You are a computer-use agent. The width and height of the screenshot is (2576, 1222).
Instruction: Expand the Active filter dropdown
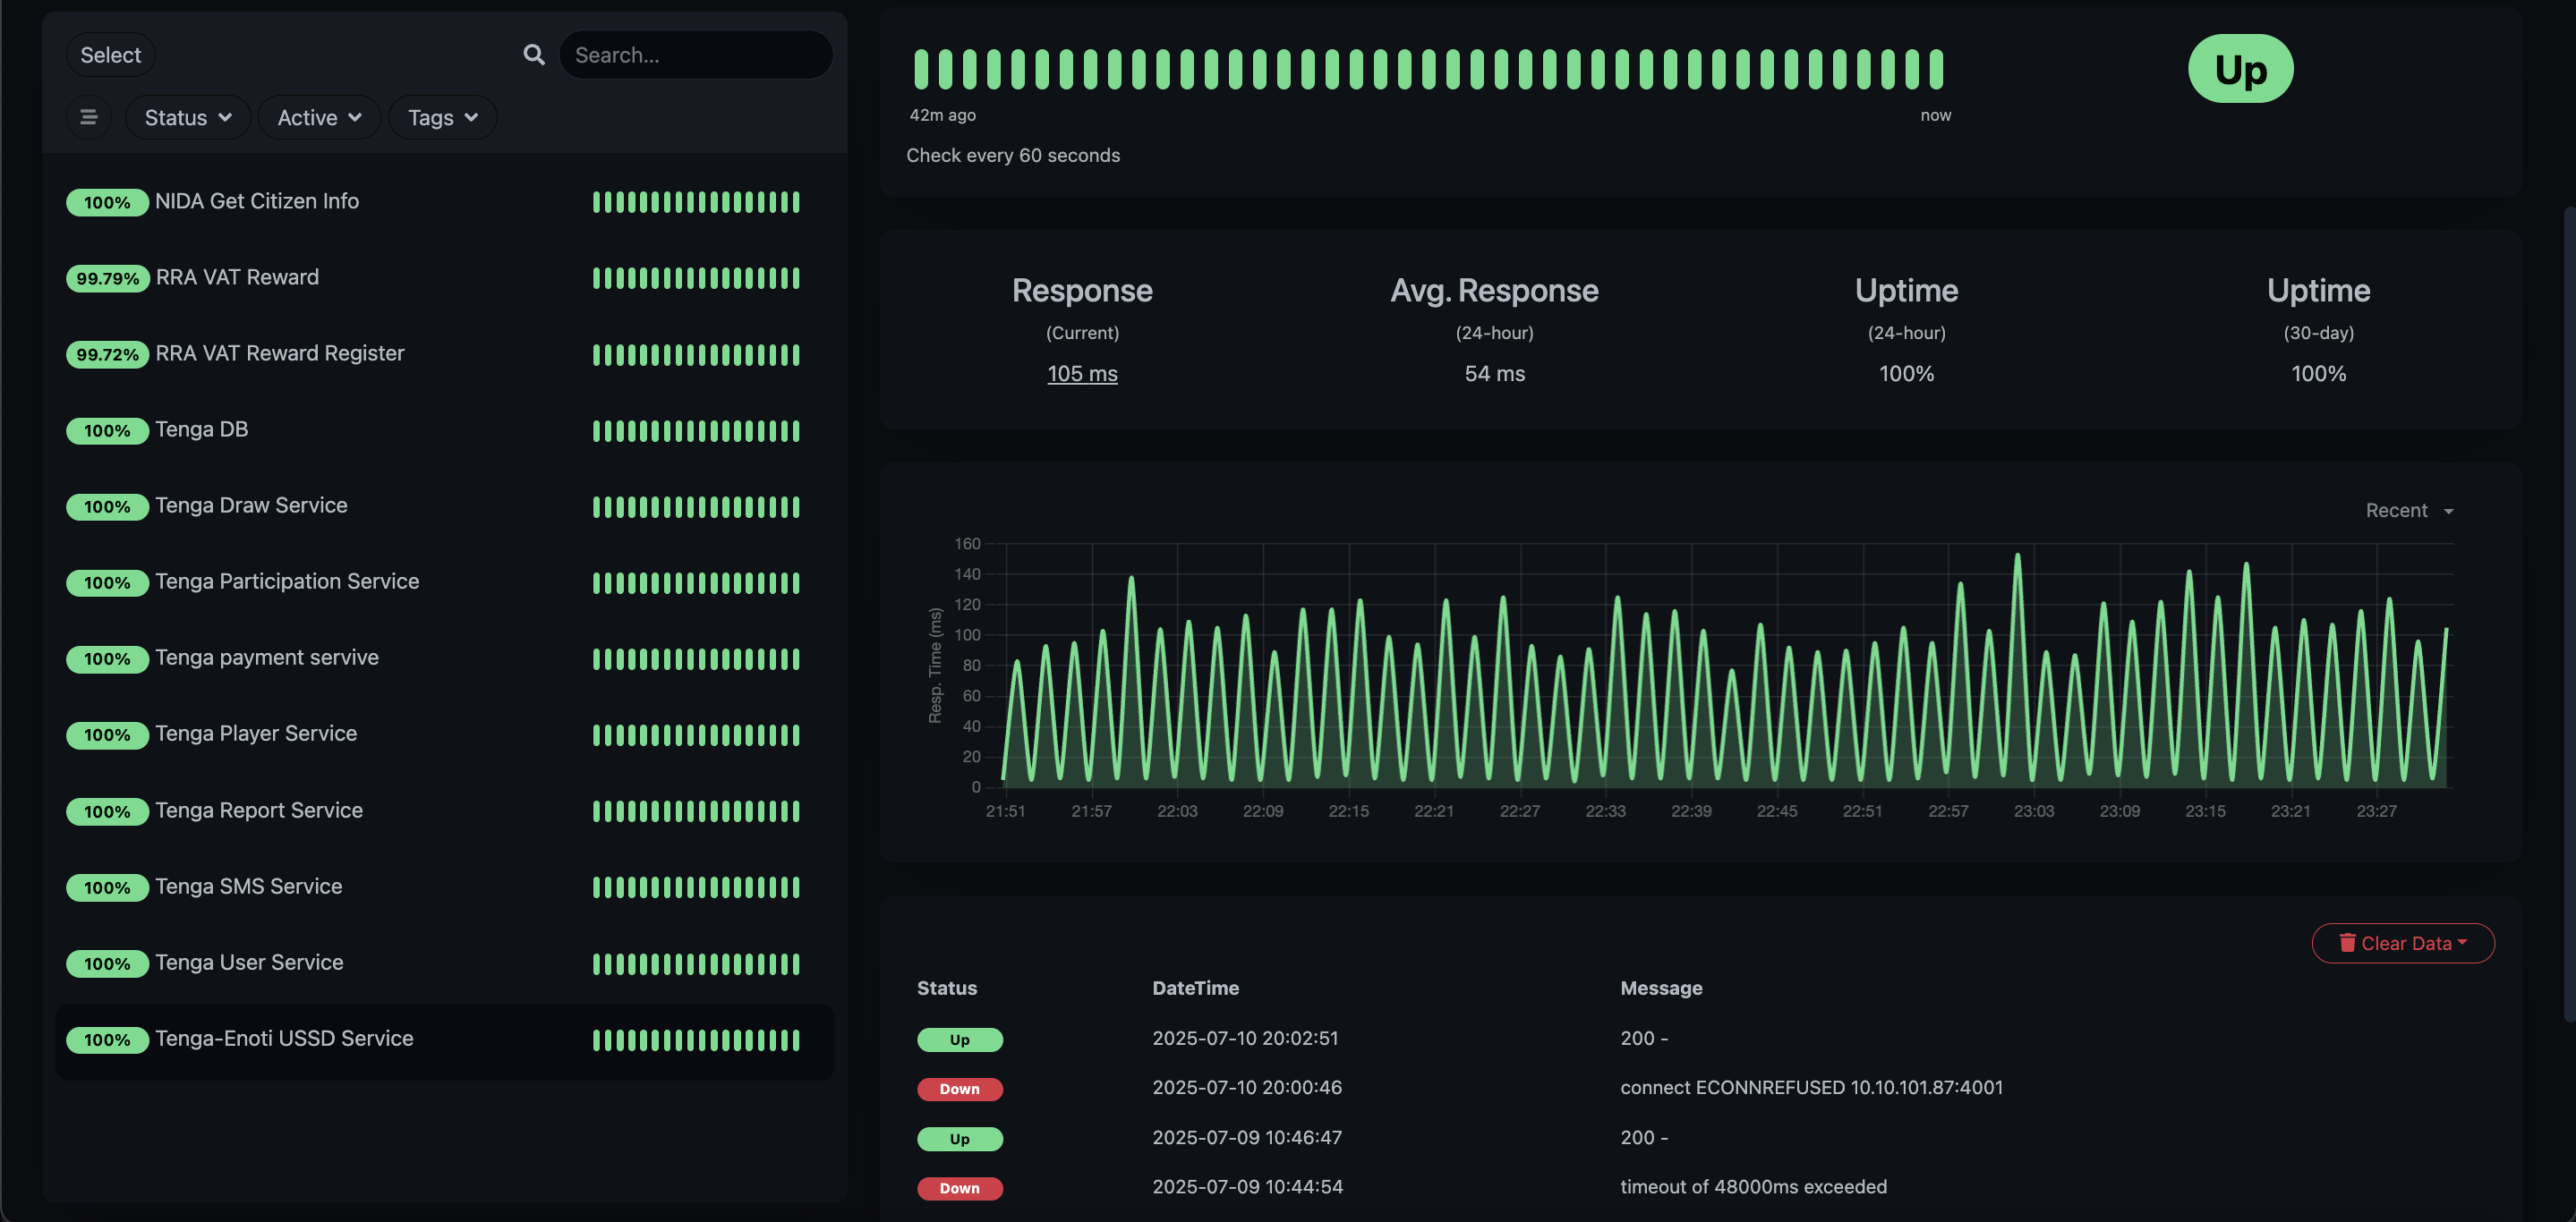click(x=318, y=117)
